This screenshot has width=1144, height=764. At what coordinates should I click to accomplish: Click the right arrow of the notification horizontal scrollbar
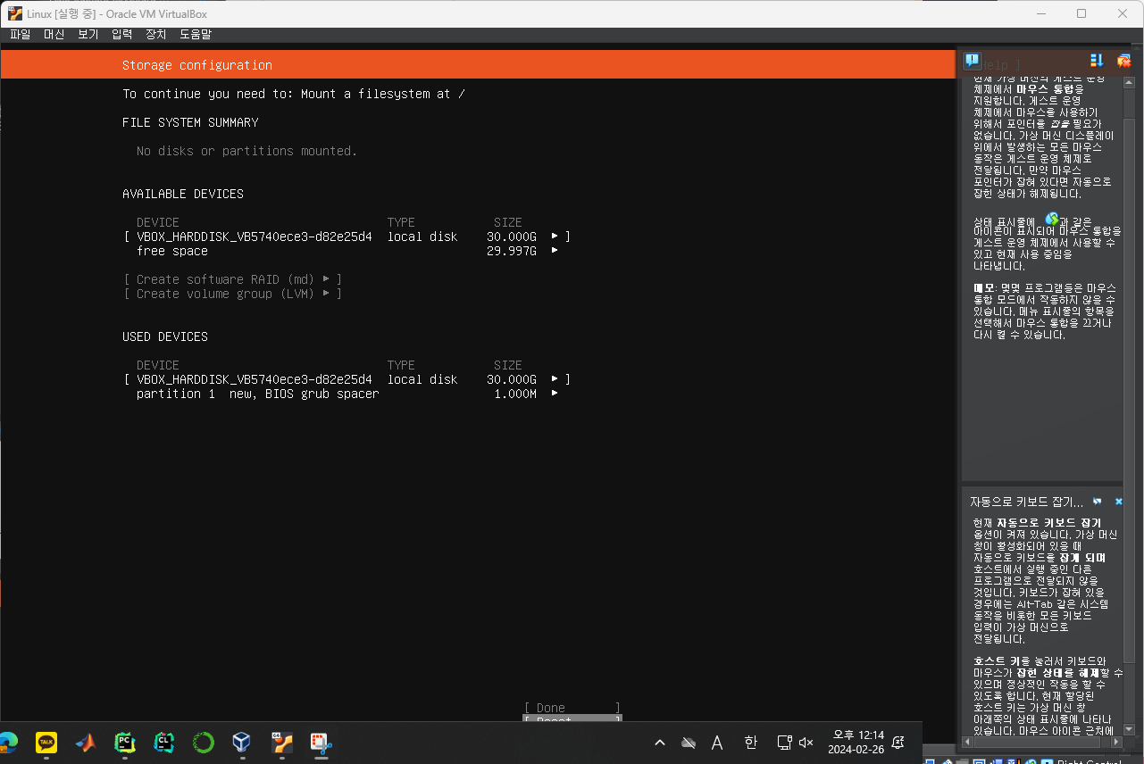pyautogui.click(x=1118, y=742)
